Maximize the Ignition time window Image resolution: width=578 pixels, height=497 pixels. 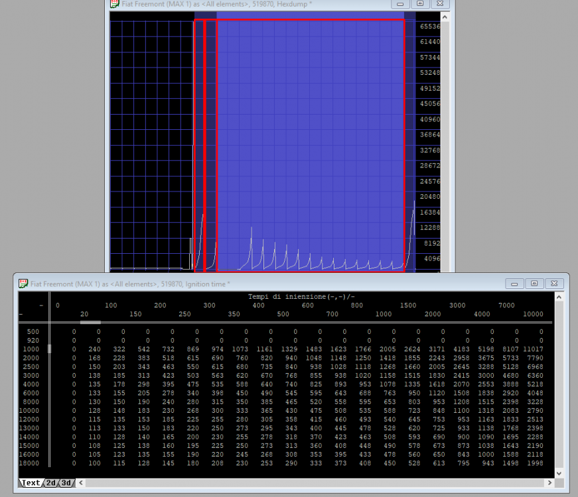coord(534,284)
